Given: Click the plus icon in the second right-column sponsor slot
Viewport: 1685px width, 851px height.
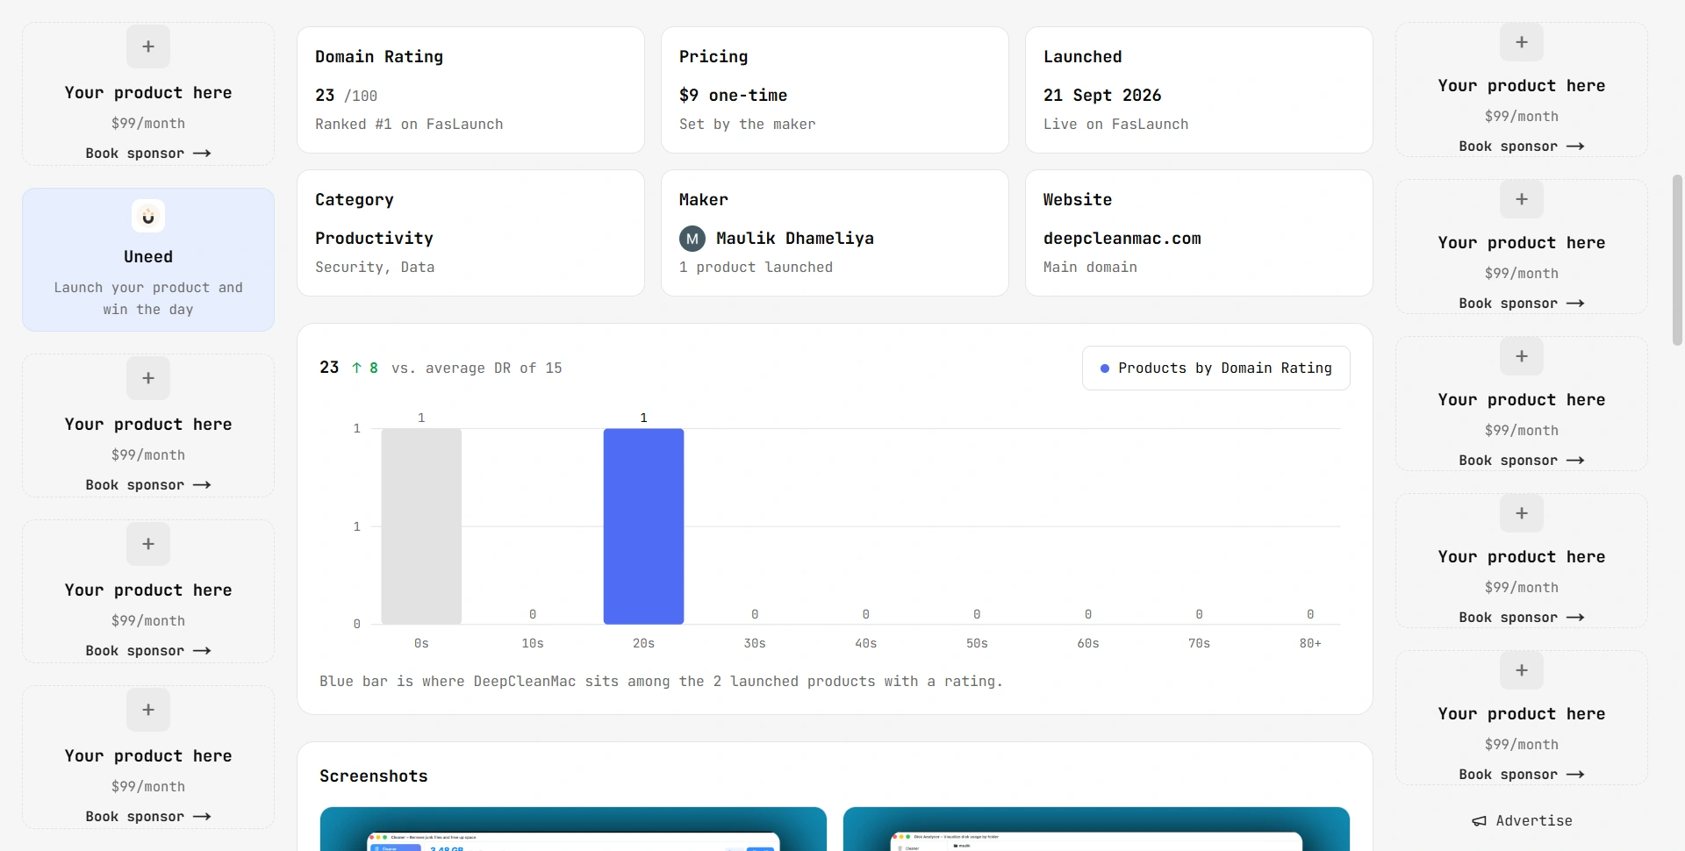Looking at the screenshot, I should (x=1522, y=199).
